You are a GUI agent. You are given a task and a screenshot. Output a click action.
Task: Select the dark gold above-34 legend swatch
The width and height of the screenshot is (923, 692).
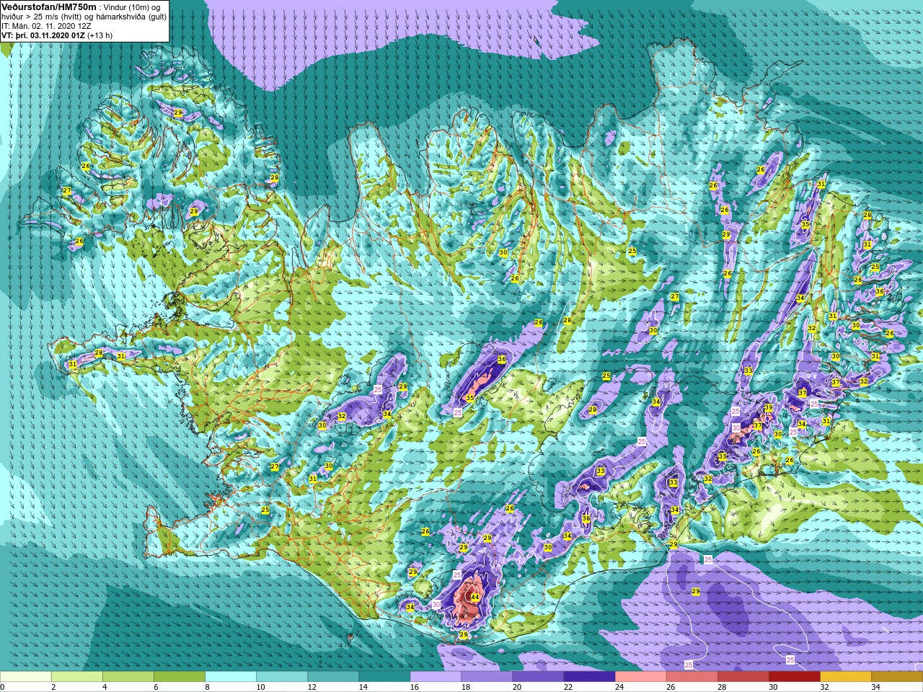[896, 677]
